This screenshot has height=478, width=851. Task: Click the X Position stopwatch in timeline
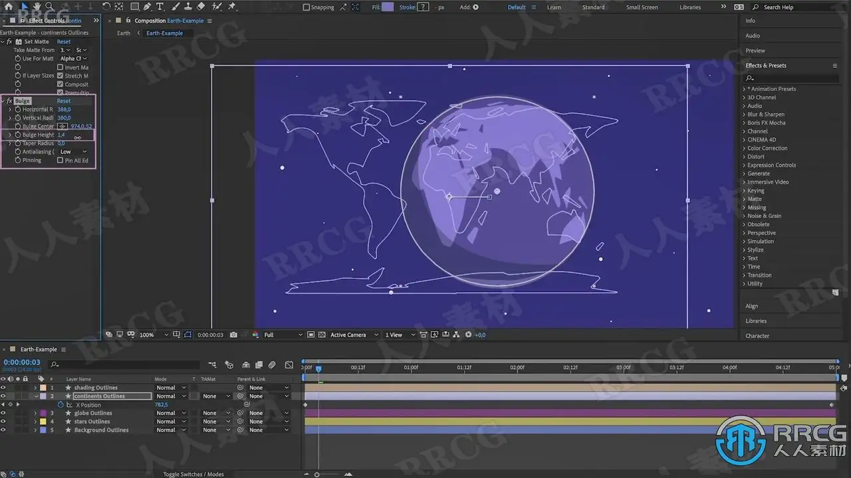pos(61,404)
